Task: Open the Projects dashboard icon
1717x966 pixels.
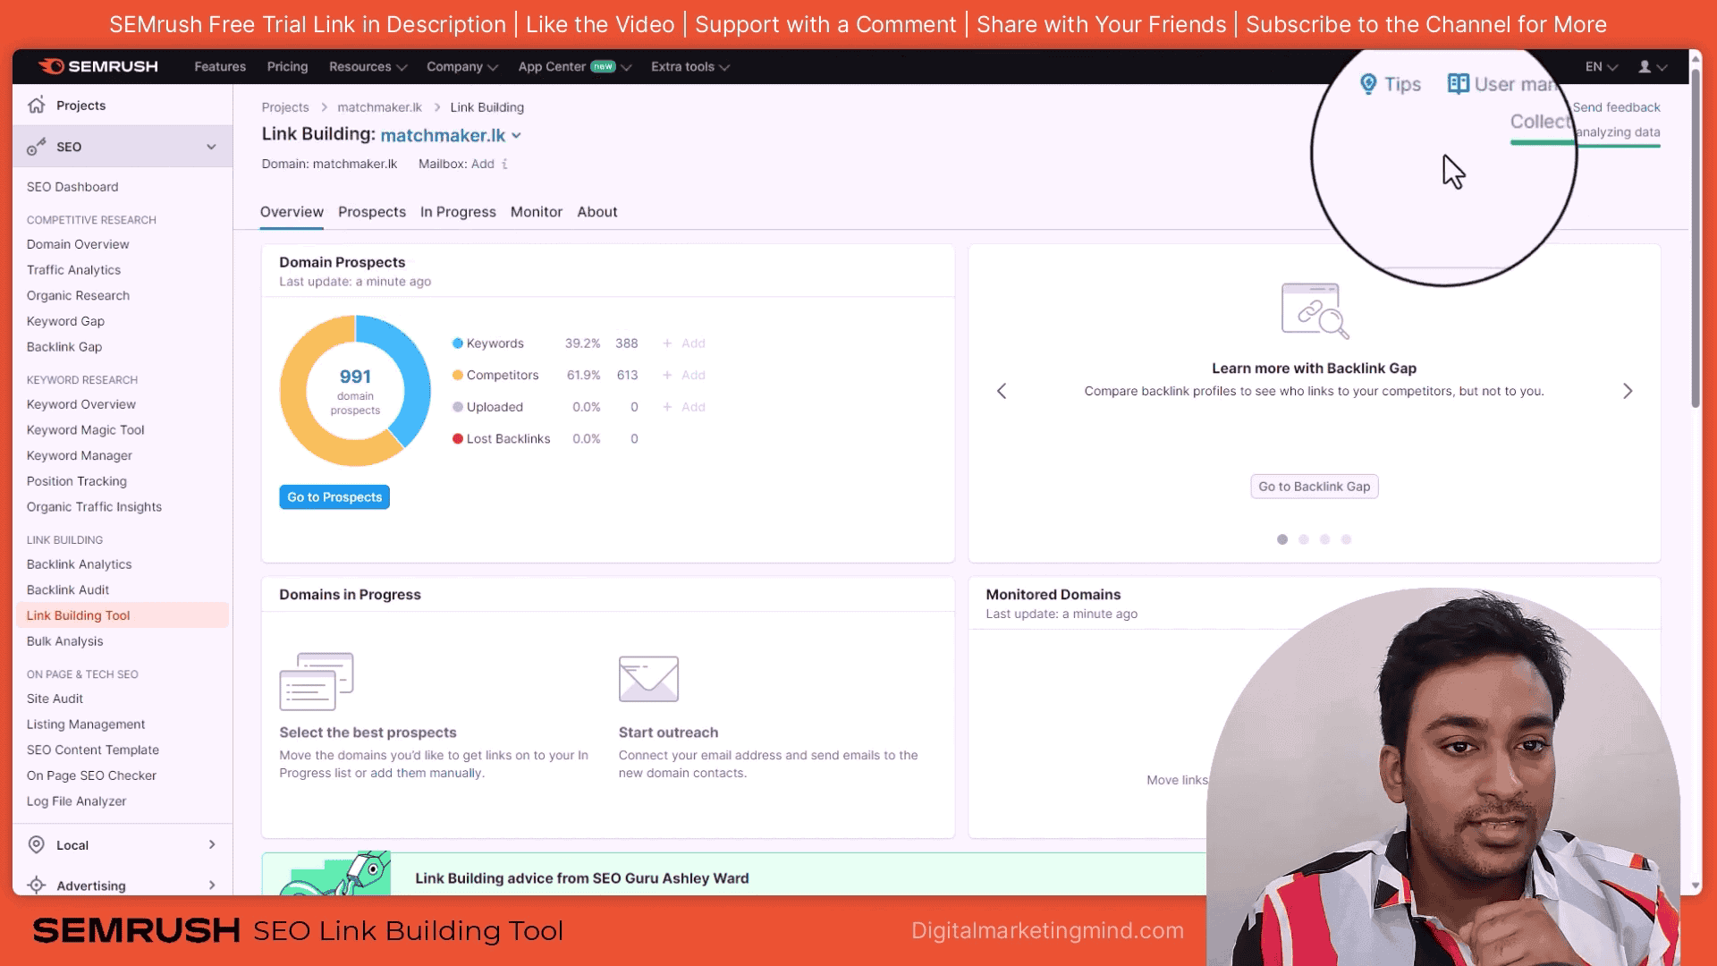Action: pos(37,105)
